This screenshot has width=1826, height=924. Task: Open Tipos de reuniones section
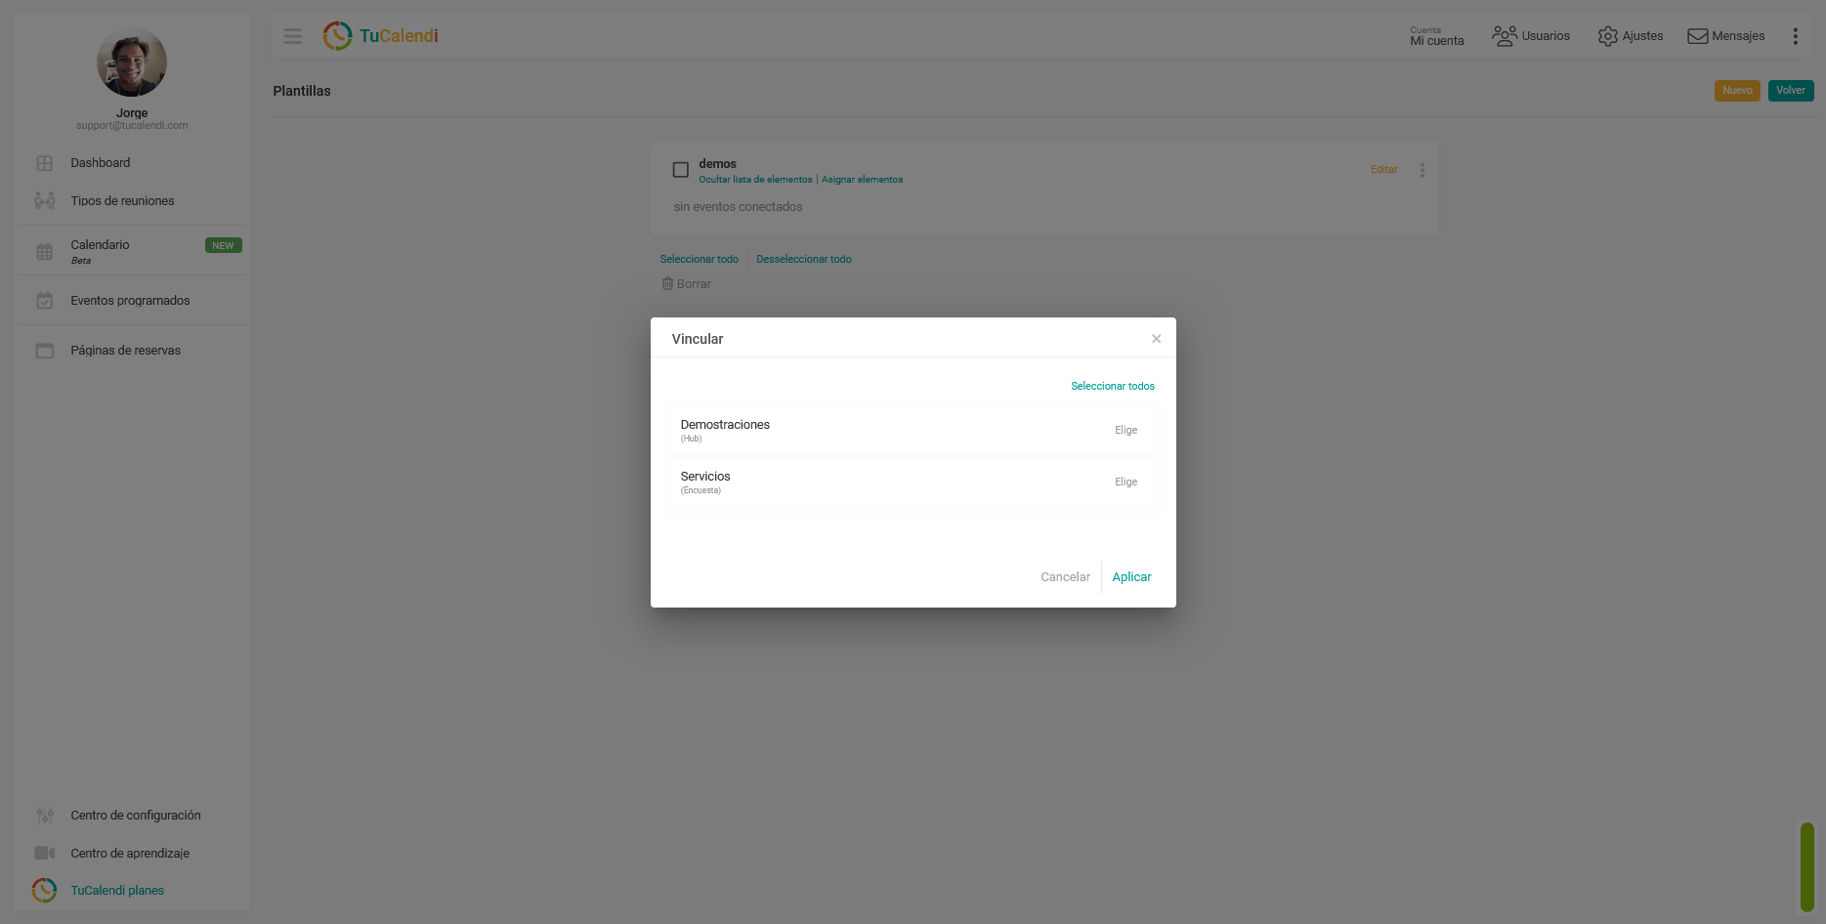(x=122, y=201)
